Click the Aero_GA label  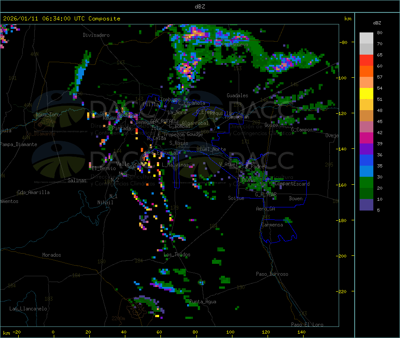[265, 209]
